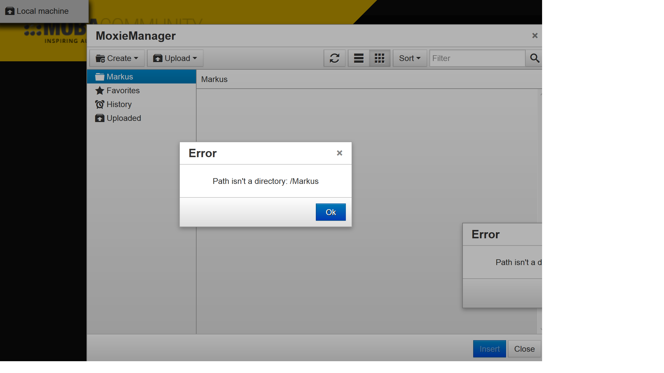Click the Insert button

coord(489,349)
